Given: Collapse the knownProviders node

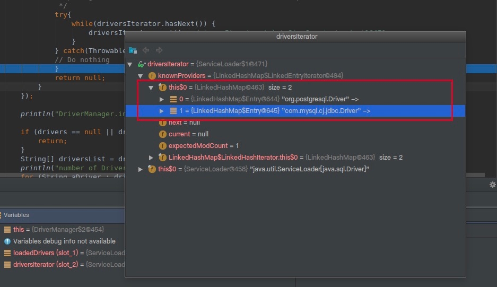Looking at the screenshot, I should pos(141,76).
